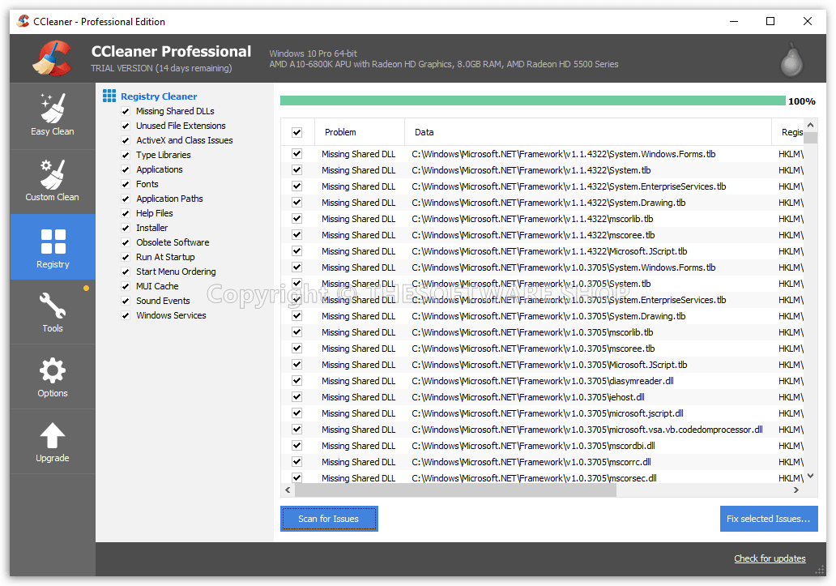Image resolution: width=836 pixels, height=586 pixels.
Task: Click the horizontal scrollbar right arrow
Action: click(796, 490)
